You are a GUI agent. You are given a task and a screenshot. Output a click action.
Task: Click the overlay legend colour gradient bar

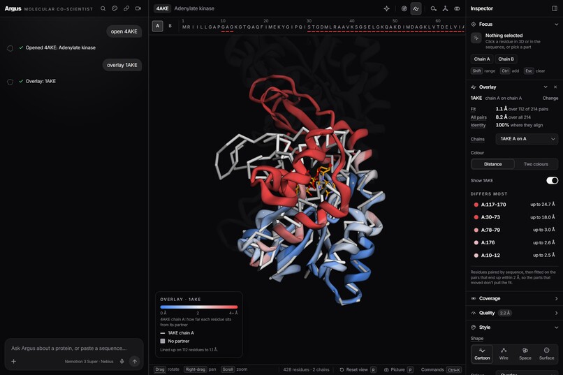199,307
